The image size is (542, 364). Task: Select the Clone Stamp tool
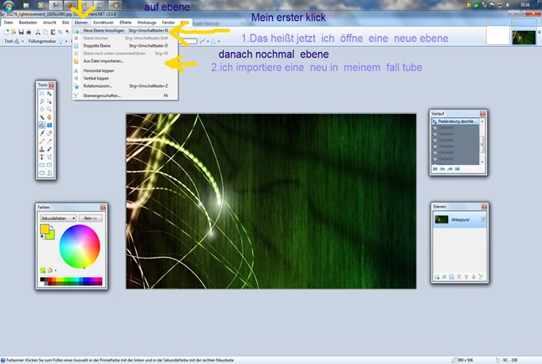pos(42,149)
